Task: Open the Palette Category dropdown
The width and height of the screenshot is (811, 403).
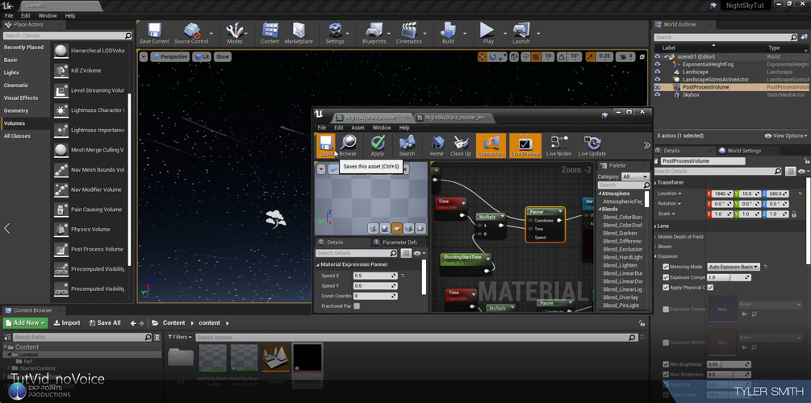Action: [x=635, y=177]
